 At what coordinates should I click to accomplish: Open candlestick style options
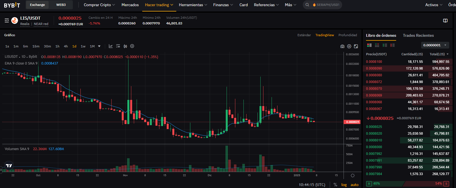125,46
